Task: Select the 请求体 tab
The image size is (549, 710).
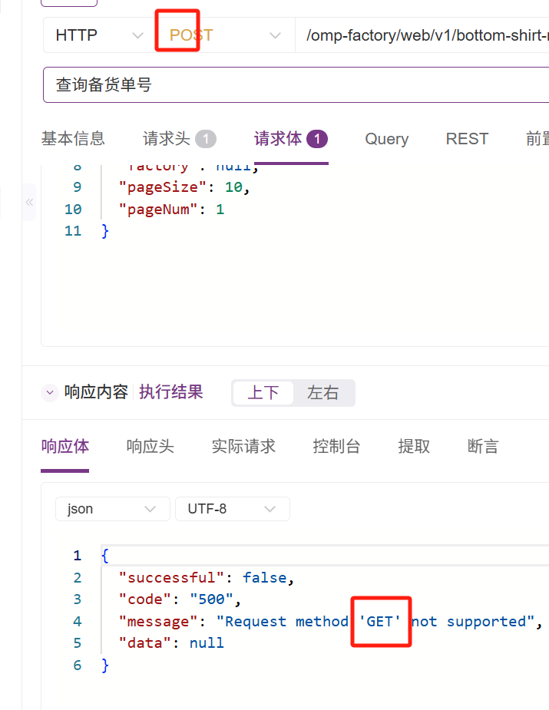Action: coord(290,139)
